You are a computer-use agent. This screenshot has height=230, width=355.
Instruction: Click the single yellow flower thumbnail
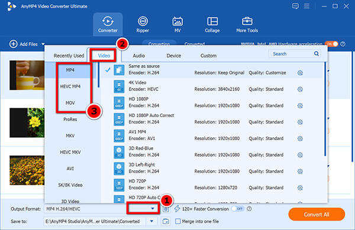click(27, 123)
